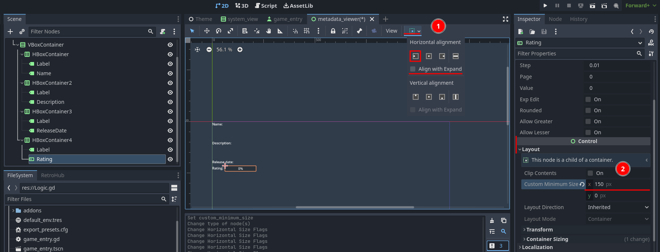Toggle the Exp Edit checkbox
The height and width of the screenshot is (252, 660).
(x=588, y=99)
